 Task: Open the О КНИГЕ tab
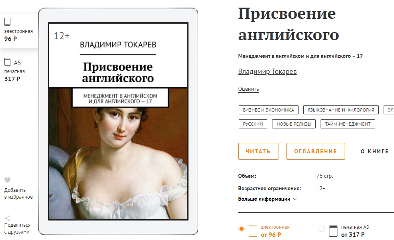pyautogui.click(x=375, y=151)
